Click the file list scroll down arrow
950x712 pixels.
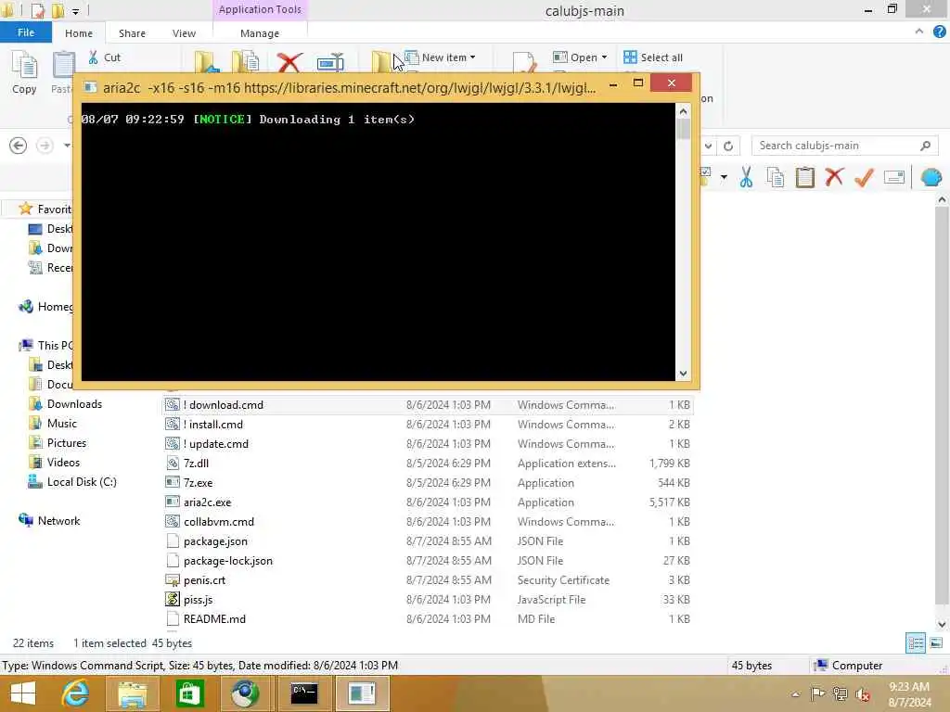point(942,624)
